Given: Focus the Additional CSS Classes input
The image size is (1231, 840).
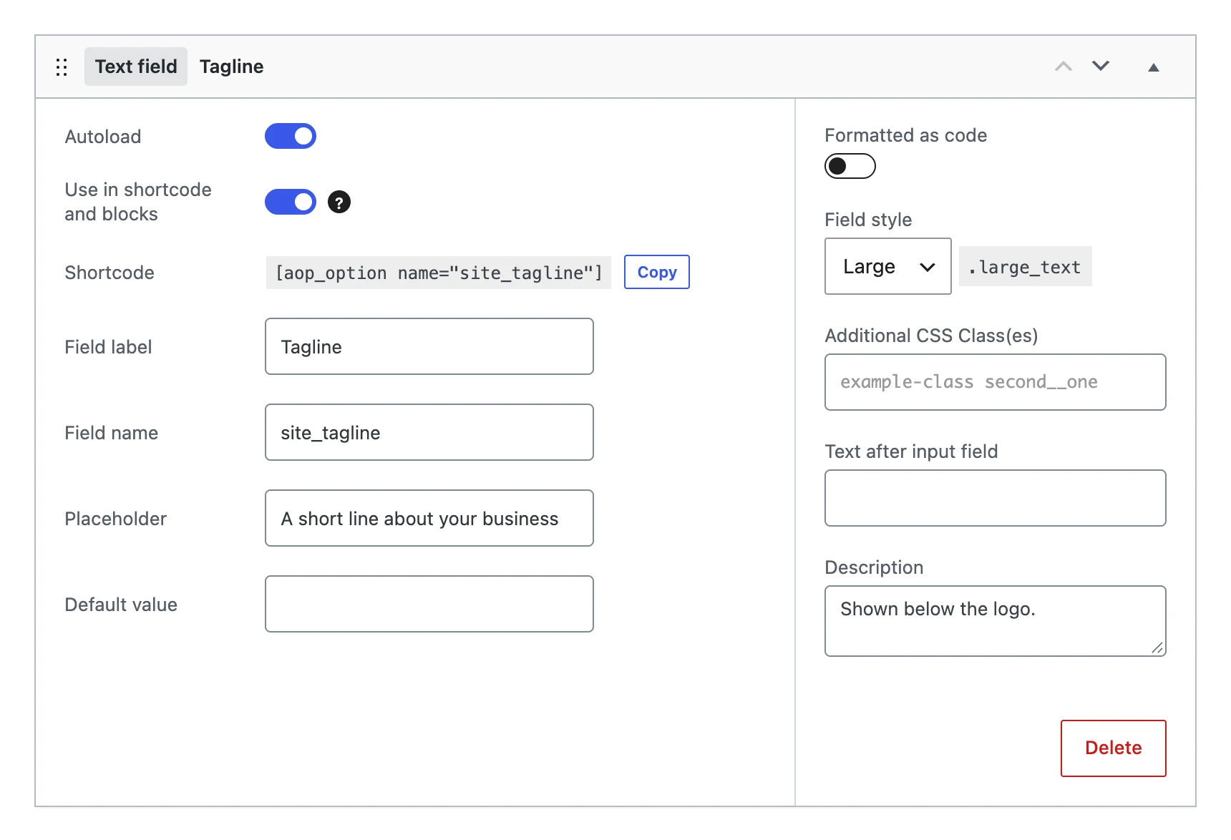Looking at the screenshot, I should click(996, 382).
